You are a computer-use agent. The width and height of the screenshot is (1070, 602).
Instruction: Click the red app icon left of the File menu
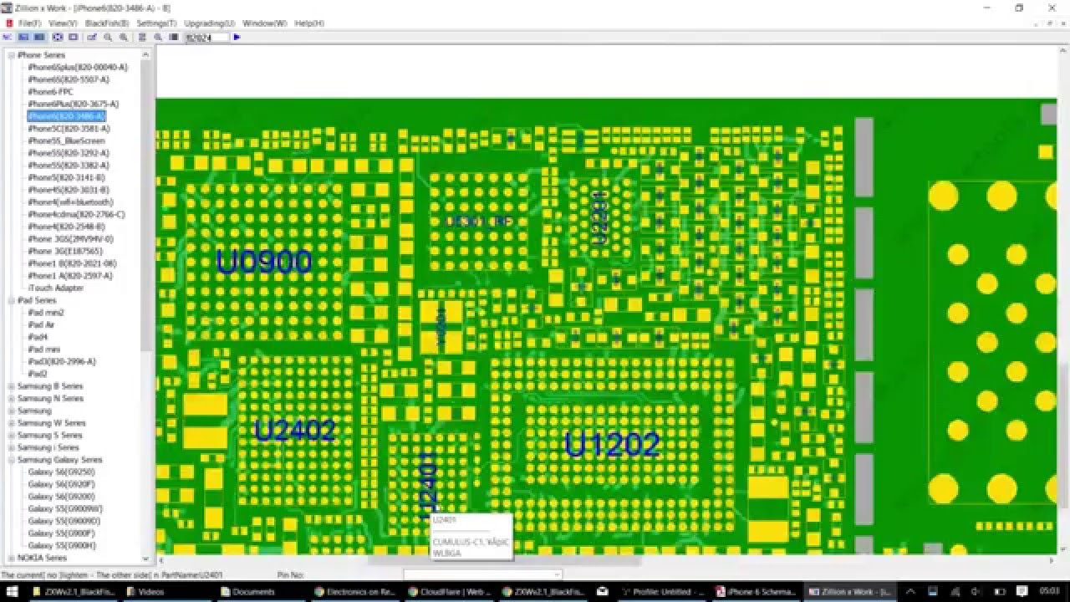coord(9,23)
